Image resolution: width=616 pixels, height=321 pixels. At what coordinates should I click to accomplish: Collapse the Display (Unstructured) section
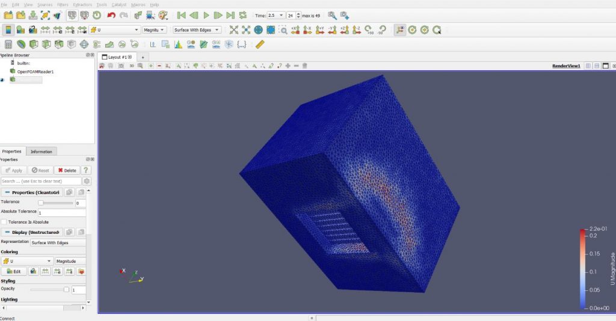(x=8, y=232)
